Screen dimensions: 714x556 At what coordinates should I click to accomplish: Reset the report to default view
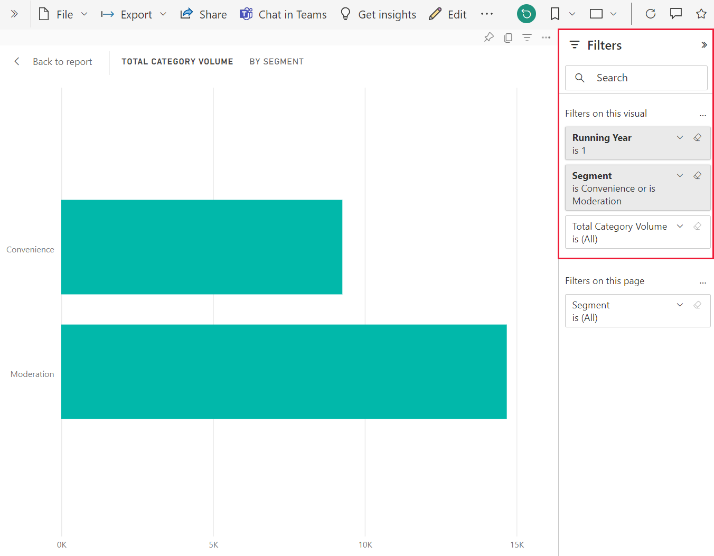click(526, 14)
